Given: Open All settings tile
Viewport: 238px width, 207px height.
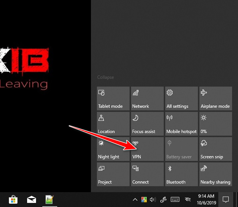Looking at the screenshot, I should (x=182, y=98).
